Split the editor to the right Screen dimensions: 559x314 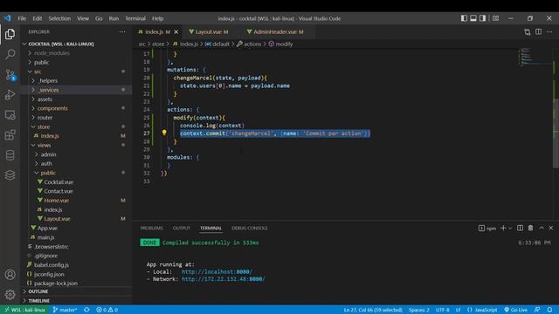point(538,31)
